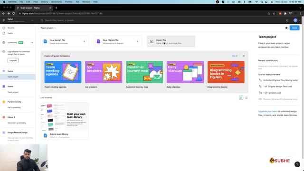The width and height of the screenshot is (304, 171).
Task: Click See all templates link
Action: coord(234,56)
